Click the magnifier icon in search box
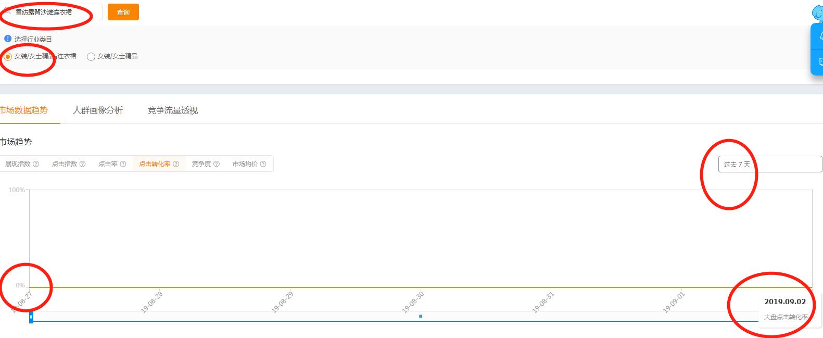This screenshot has width=823, height=338. (x=8, y=12)
